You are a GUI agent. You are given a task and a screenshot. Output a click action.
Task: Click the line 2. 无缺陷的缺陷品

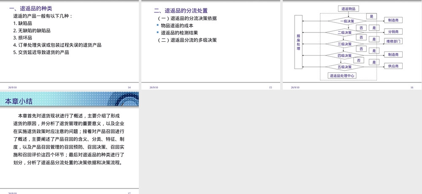tap(32, 31)
